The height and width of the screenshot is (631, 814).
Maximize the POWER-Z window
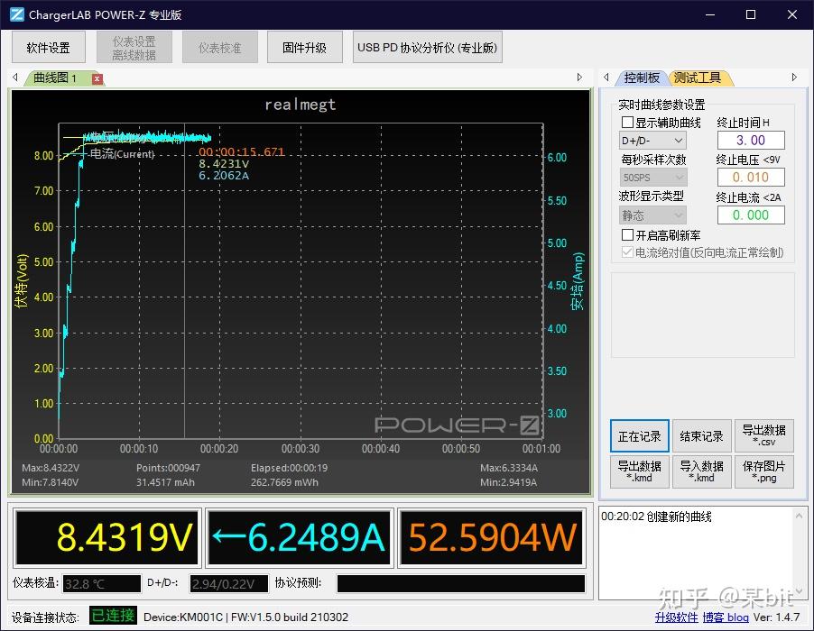751,14
